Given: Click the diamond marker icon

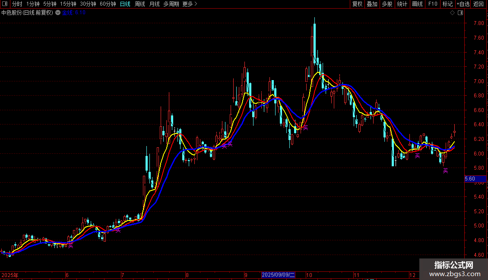Looking at the screenshot, I should pyautogui.click(x=453, y=13).
